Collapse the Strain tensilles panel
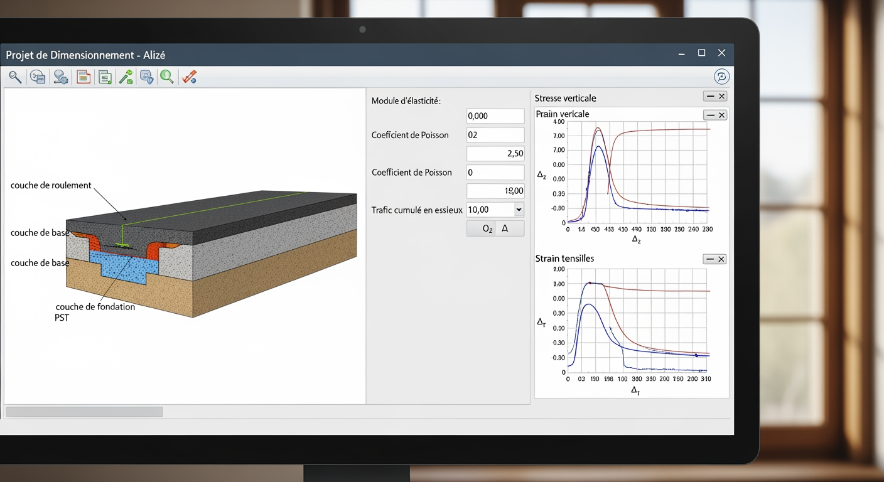 [710, 259]
